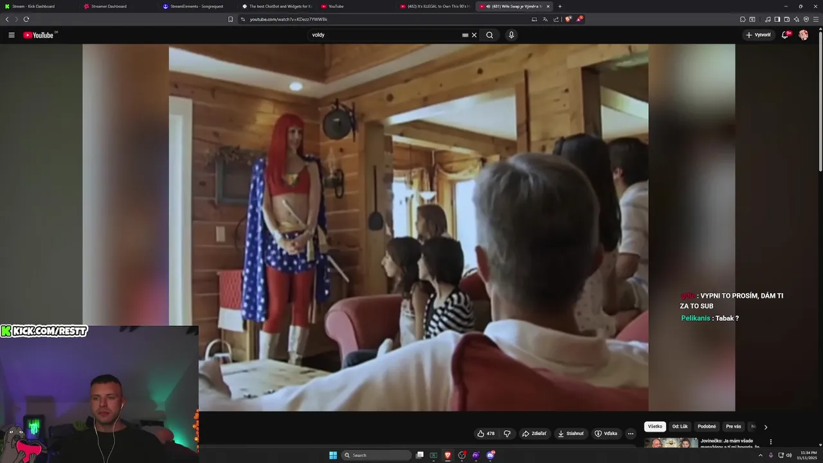The height and width of the screenshot is (463, 823).
Task: Open the browser extensions puzzle icon
Action: coord(743,19)
